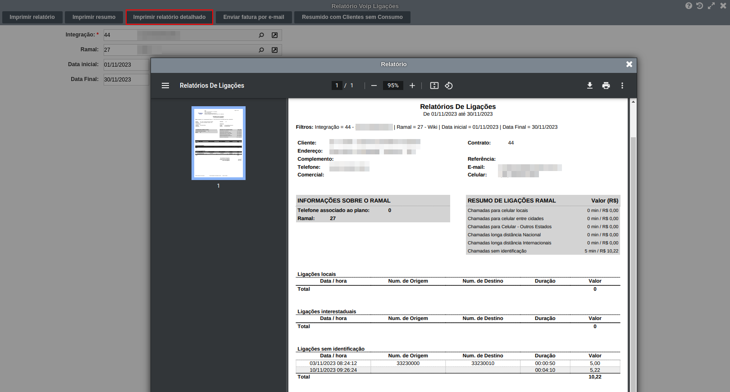Open the PDF viewer sidebar menu icon
730x392 pixels.
click(165, 86)
